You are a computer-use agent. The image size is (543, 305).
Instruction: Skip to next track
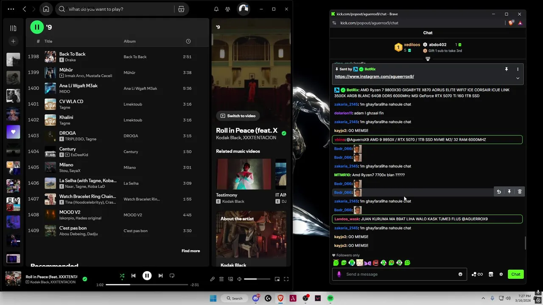tap(160, 276)
